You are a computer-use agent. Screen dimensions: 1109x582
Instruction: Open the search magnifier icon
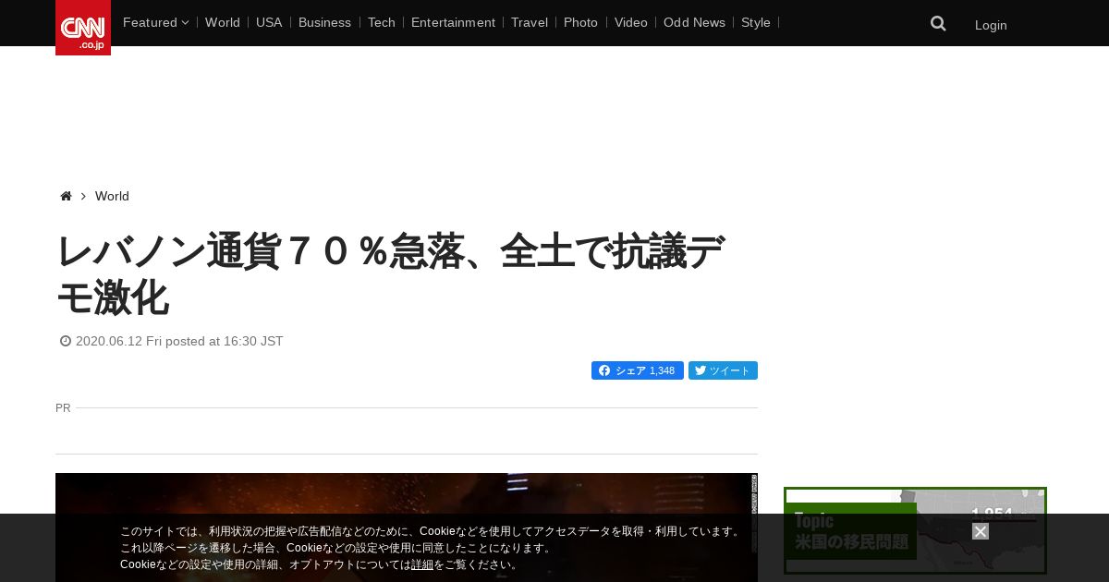(938, 24)
